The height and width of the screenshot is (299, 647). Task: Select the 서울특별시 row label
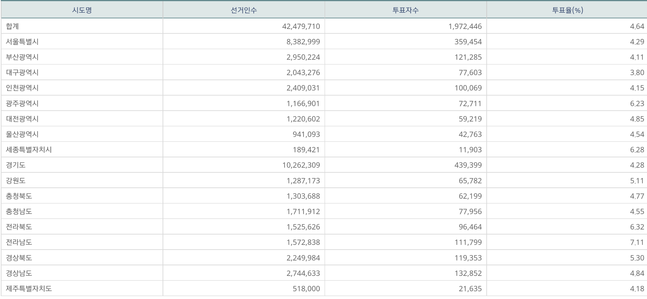[x=22, y=42]
